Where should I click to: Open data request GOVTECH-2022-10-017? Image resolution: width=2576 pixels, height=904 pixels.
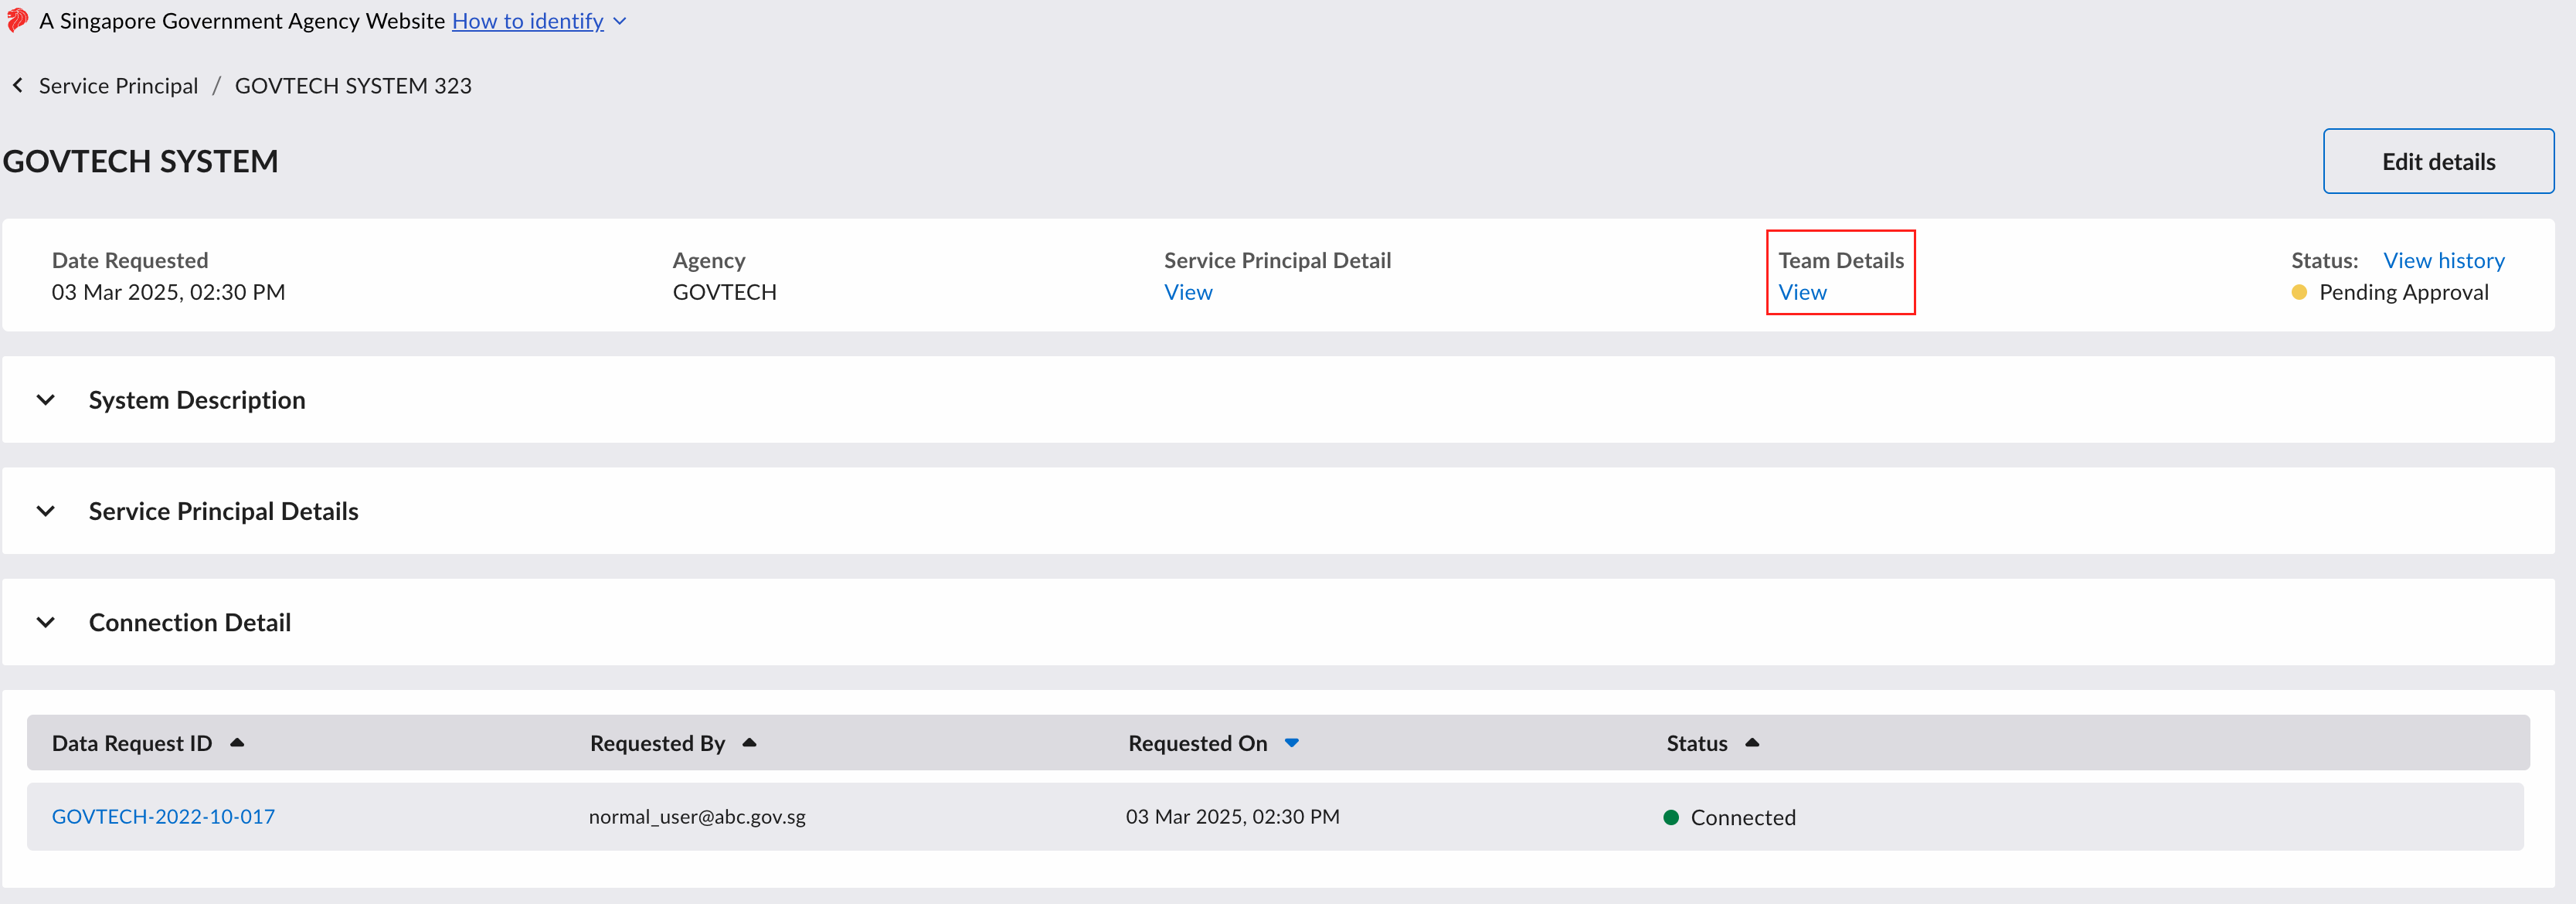pos(163,816)
